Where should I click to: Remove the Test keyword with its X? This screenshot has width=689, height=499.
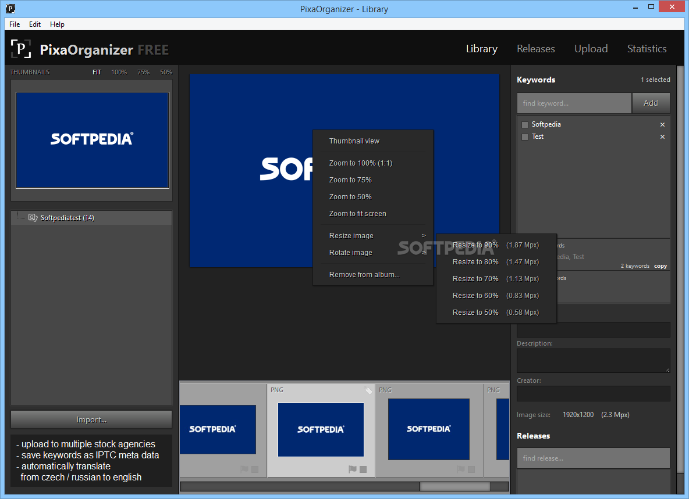tap(662, 137)
